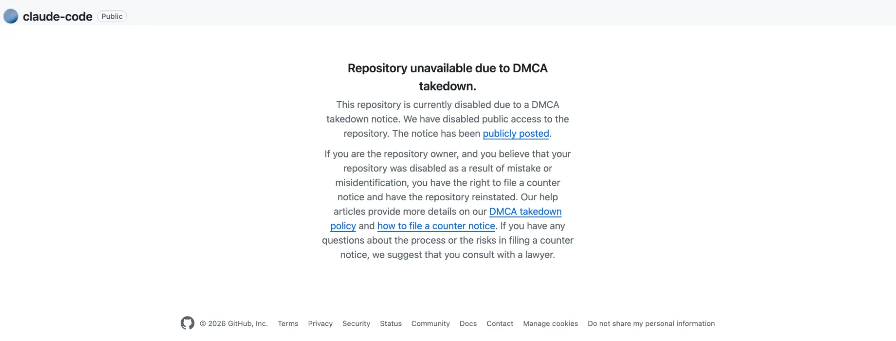The width and height of the screenshot is (896, 341).
Task: Click the paragraph starting This repository is currently
Action: pos(448,119)
